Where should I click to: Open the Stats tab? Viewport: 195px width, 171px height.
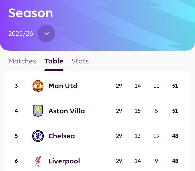coord(80,61)
